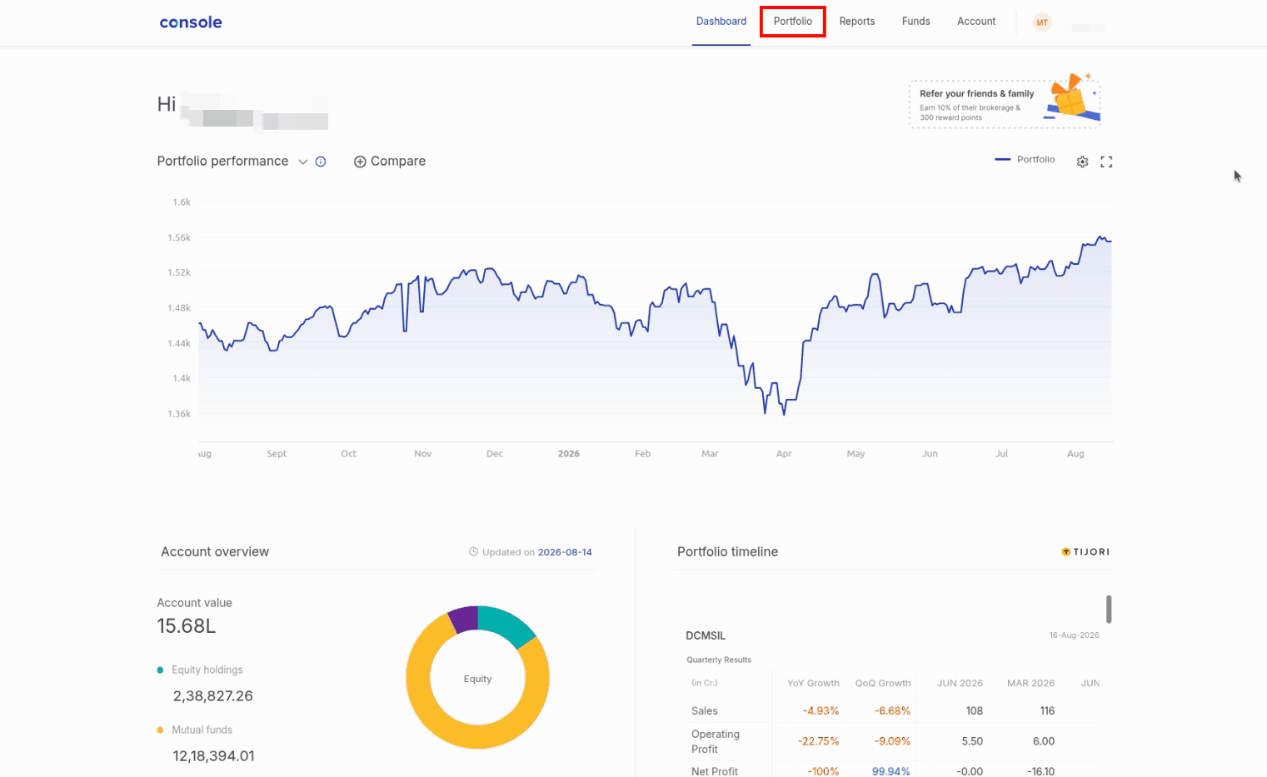Go to the Reports tab
Image resolution: width=1267 pixels, height=777 pixels.
(x=857, y=22)
